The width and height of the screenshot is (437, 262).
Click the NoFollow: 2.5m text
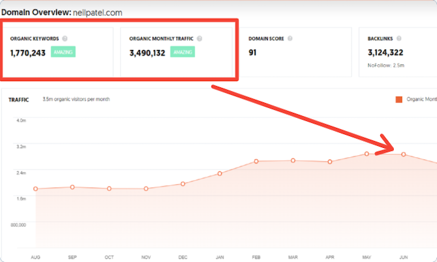[x=386, y=65]
